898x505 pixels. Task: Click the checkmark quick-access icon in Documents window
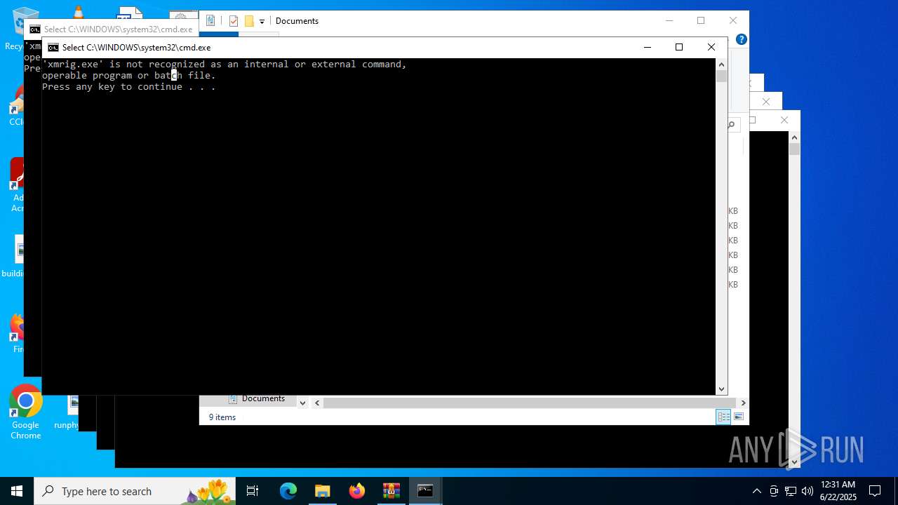pyautogui.click(x=234, y=21)
